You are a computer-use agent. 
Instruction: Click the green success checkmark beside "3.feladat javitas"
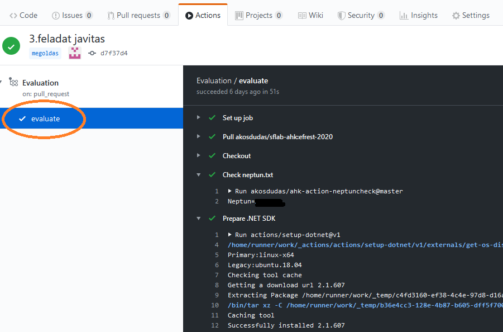point(11,46)
